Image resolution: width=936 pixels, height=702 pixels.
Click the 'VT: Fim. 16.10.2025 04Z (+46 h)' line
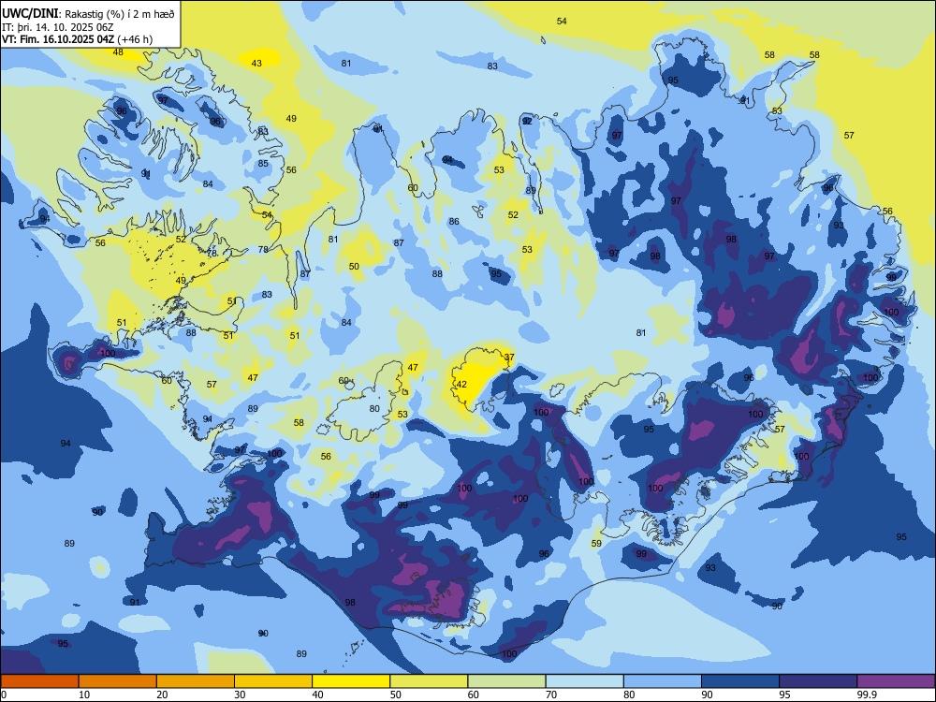point(78,39)
